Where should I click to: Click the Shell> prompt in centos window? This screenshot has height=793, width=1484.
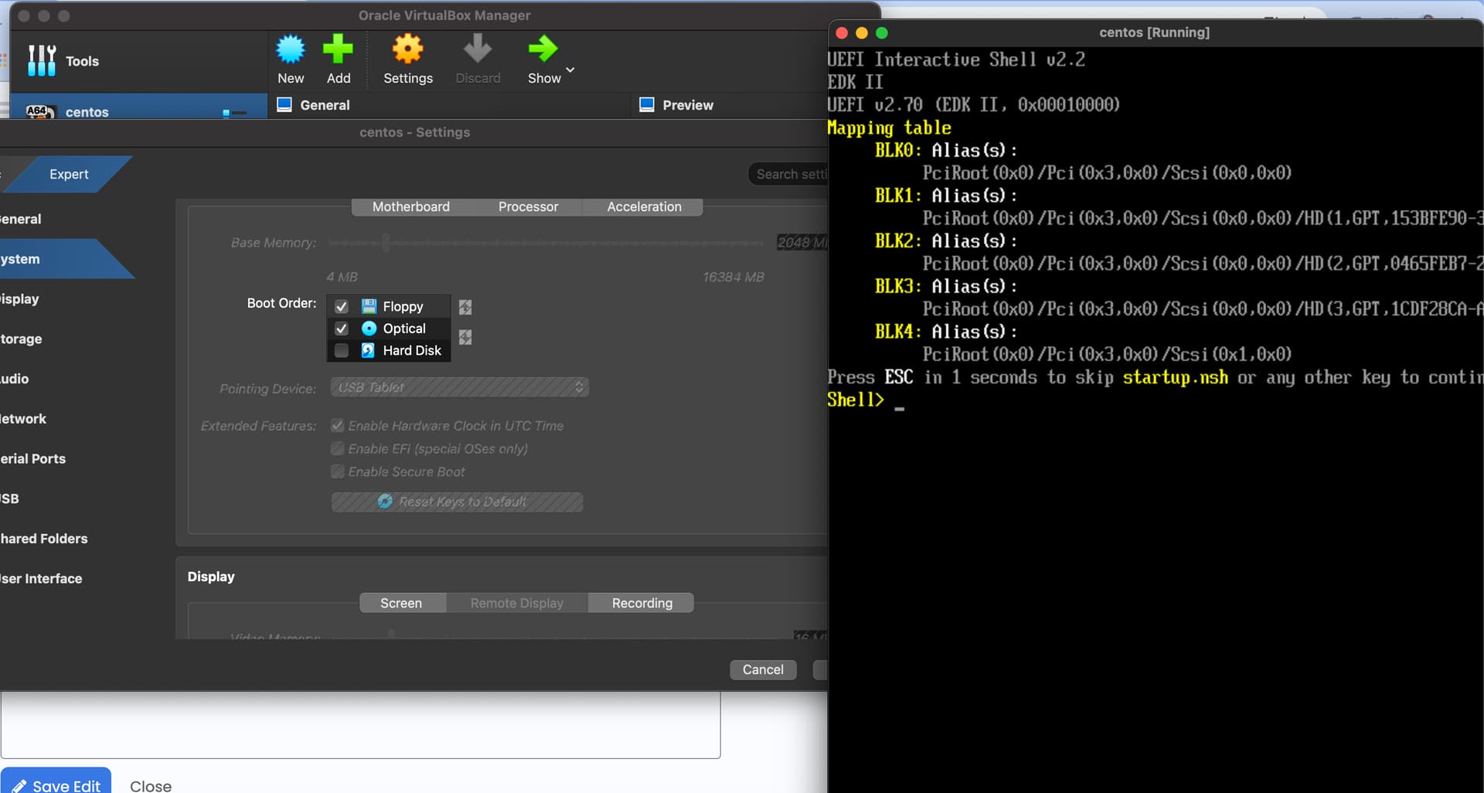tap(855, 400)
